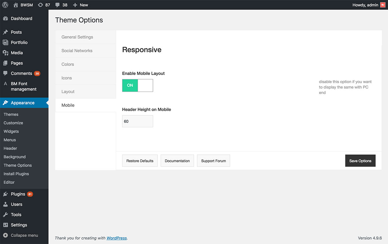
Task: Click the plus New icon
Action: [75, 5]
